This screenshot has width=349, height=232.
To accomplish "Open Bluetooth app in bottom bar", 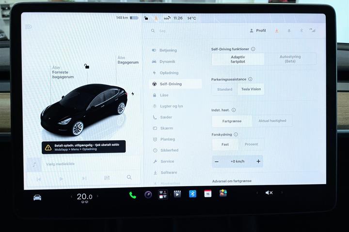I will coord(192,194).
